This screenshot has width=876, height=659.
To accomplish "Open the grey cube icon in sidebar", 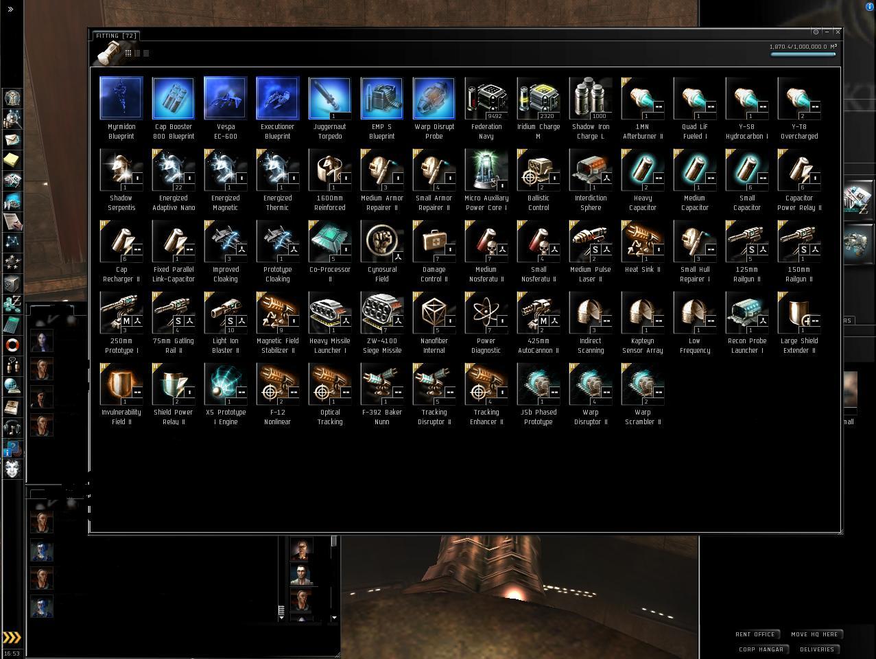I will pos(12,283).
